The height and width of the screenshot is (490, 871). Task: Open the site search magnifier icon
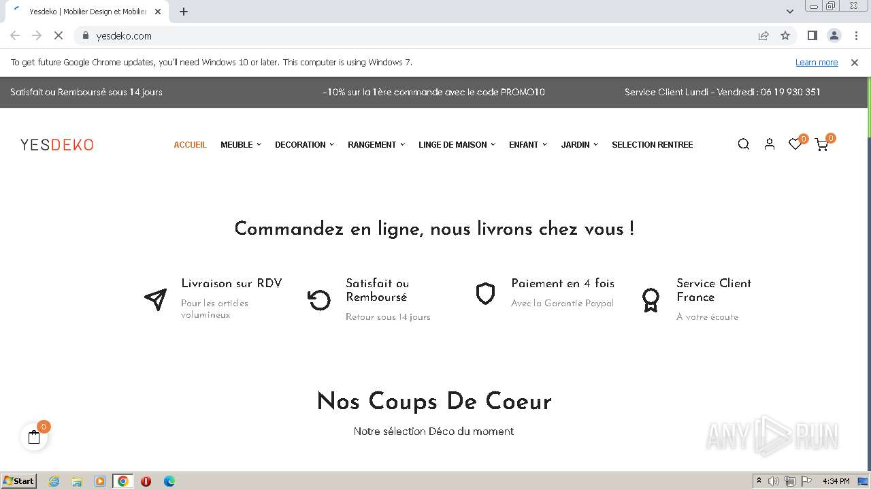[744, 144]
